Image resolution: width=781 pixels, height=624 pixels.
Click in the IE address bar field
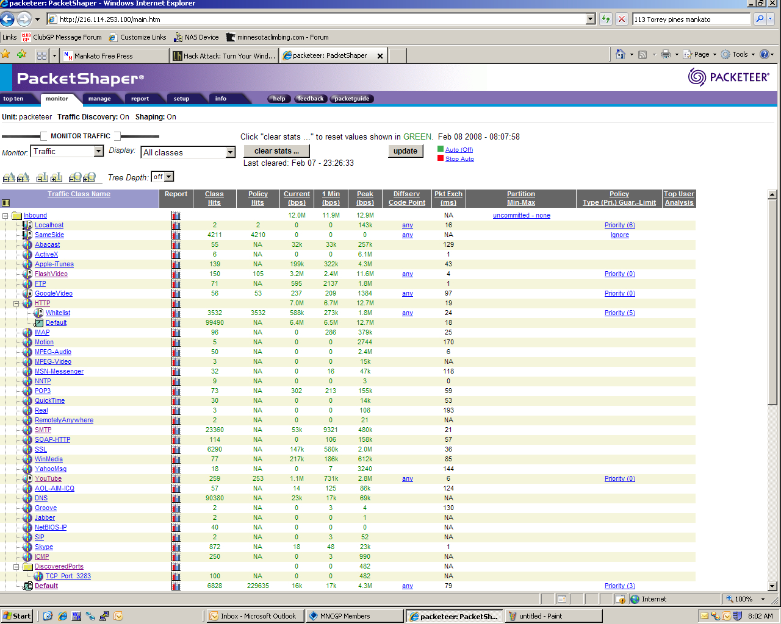(x=322, y=19)
